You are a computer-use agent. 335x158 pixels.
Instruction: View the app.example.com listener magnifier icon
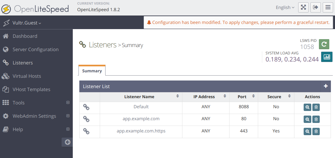coord(307,119)
